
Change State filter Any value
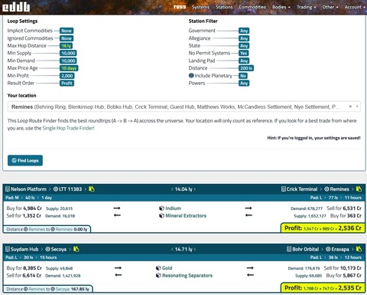(244, 46)
